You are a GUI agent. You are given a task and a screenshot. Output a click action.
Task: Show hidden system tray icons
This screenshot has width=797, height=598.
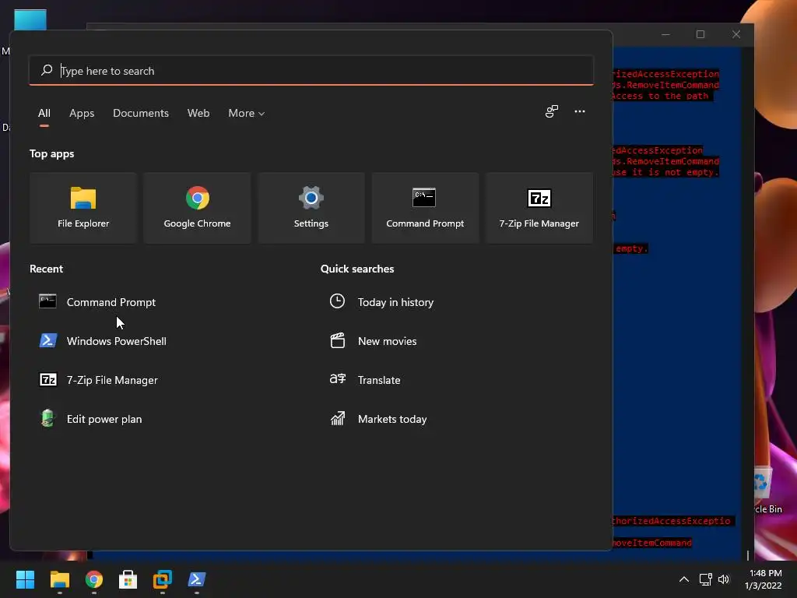tap(684, 579)
